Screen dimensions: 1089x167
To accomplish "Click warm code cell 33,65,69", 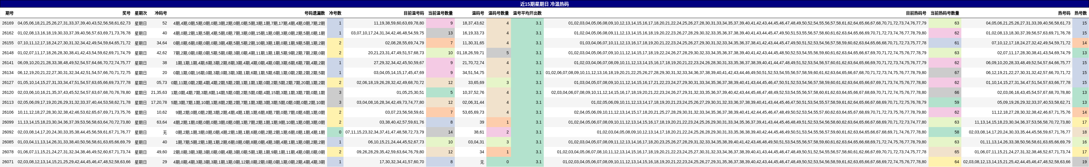I will pos(476,83).
